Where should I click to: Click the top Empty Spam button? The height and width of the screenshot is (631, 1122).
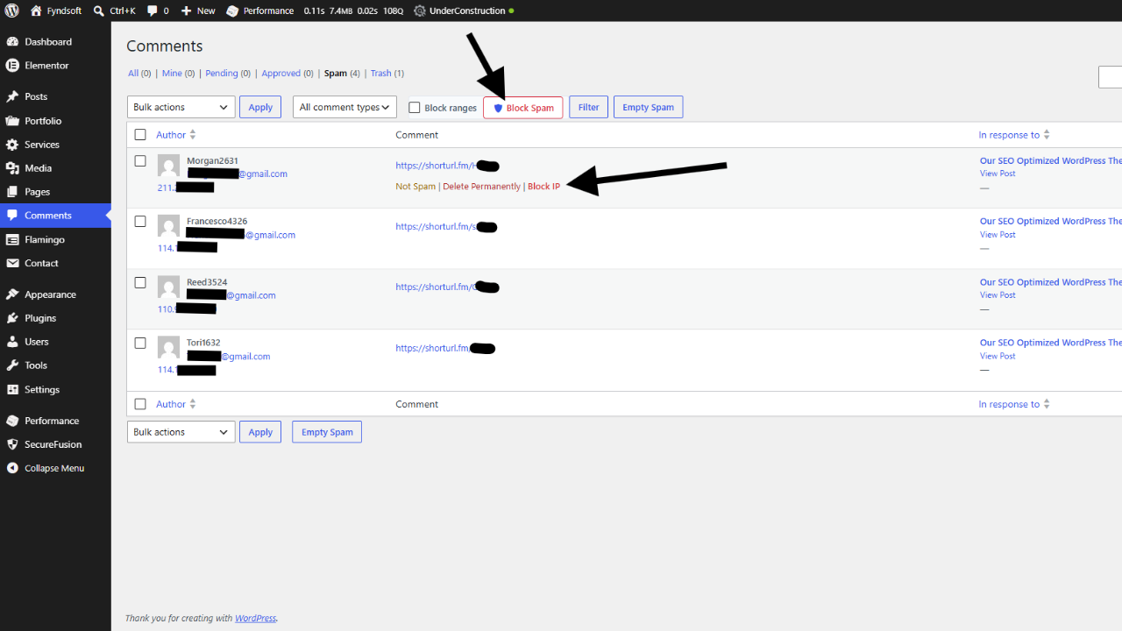648,107
